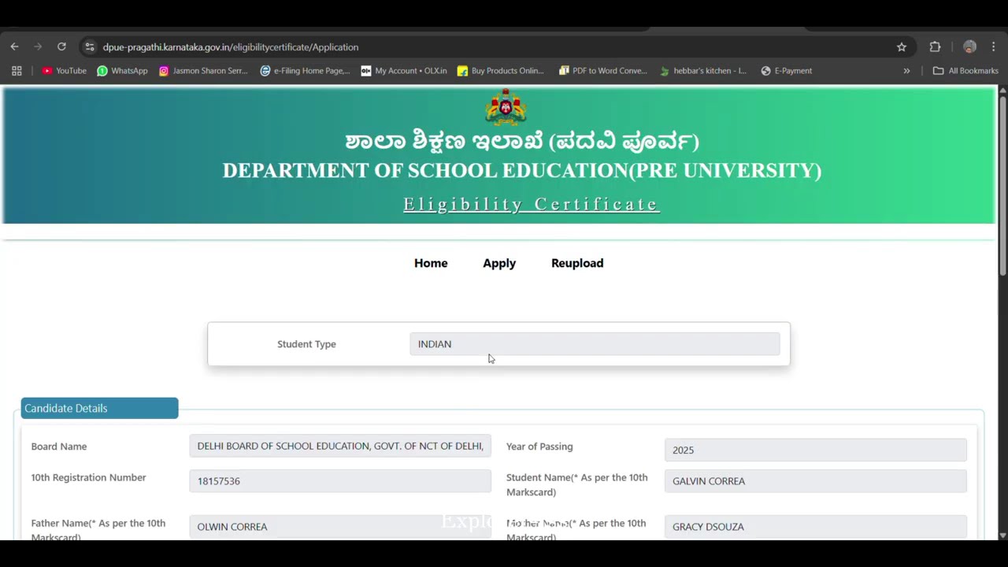Open the Extensions puzzle icon

tap(935, 47)
